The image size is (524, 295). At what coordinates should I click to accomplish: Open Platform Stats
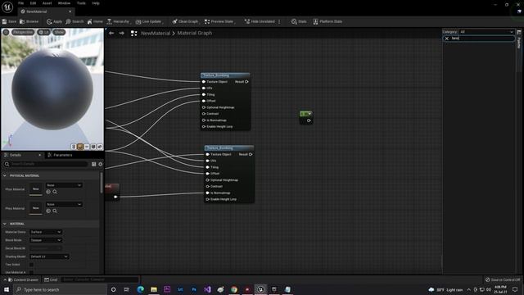point(327,21)
